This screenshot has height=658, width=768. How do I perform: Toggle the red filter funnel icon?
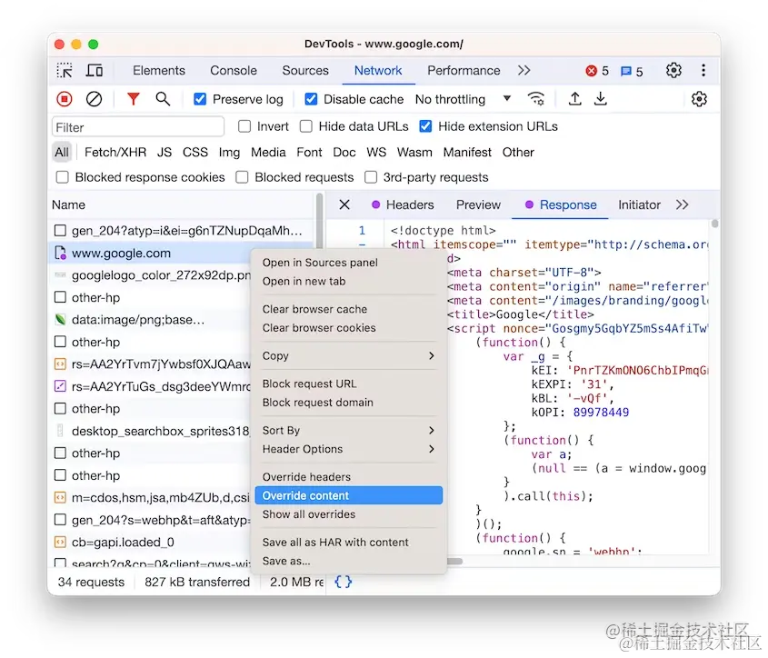(134, 99)
